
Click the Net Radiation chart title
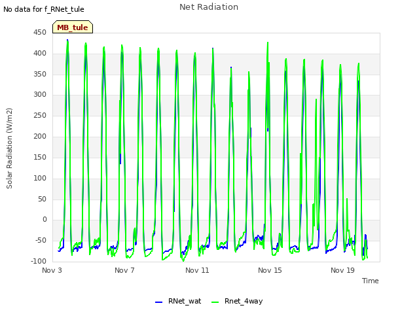coord(209,7)
